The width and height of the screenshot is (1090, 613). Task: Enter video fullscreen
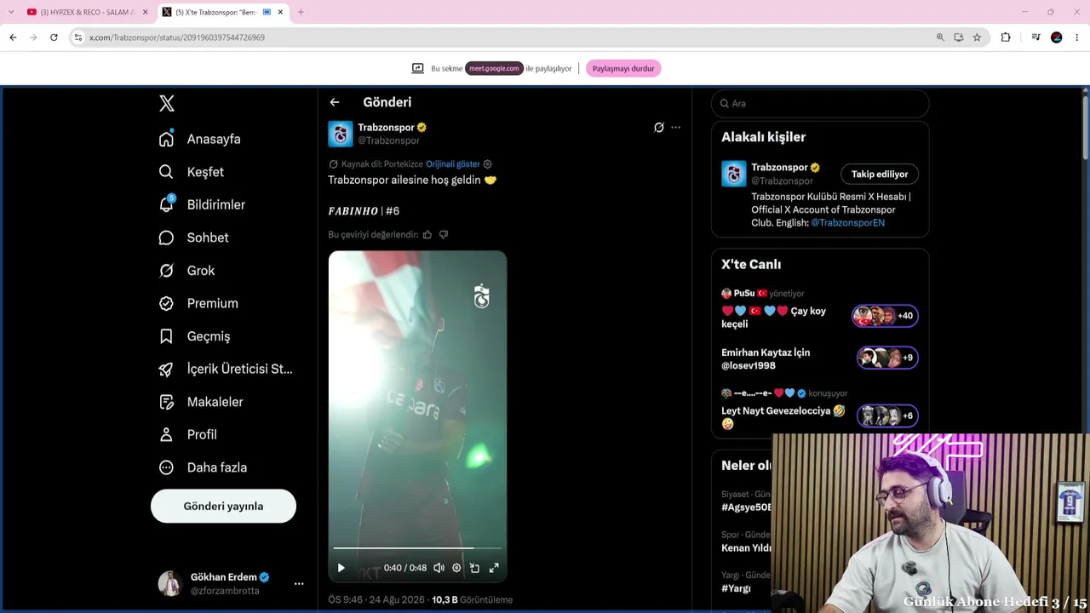tap(494, 568)
